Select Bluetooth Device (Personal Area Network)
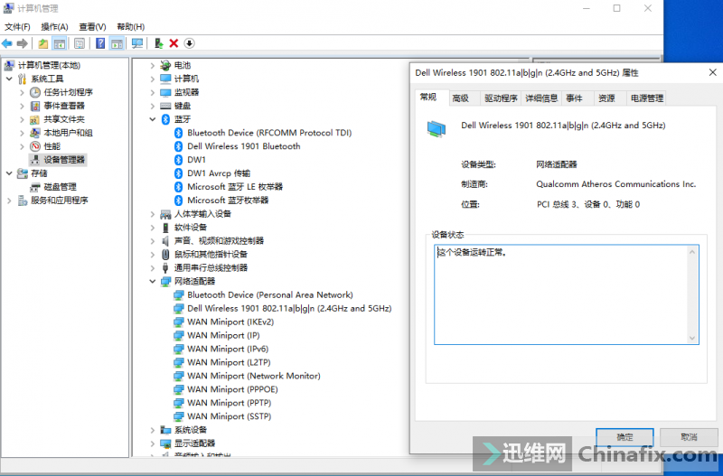The image size is (723, 476). tap(269, 295)
